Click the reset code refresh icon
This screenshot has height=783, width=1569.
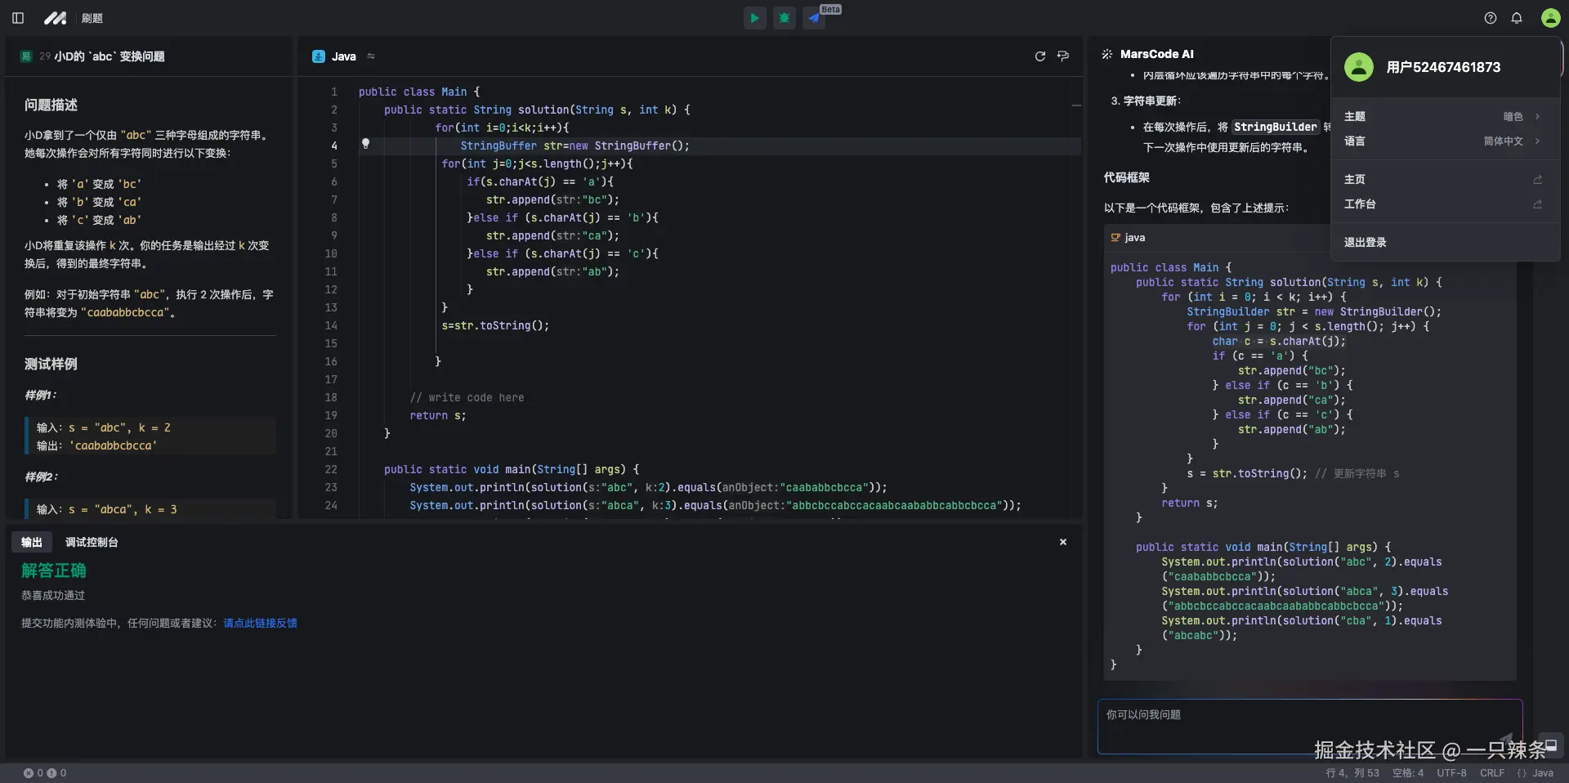coord(1040,56)
